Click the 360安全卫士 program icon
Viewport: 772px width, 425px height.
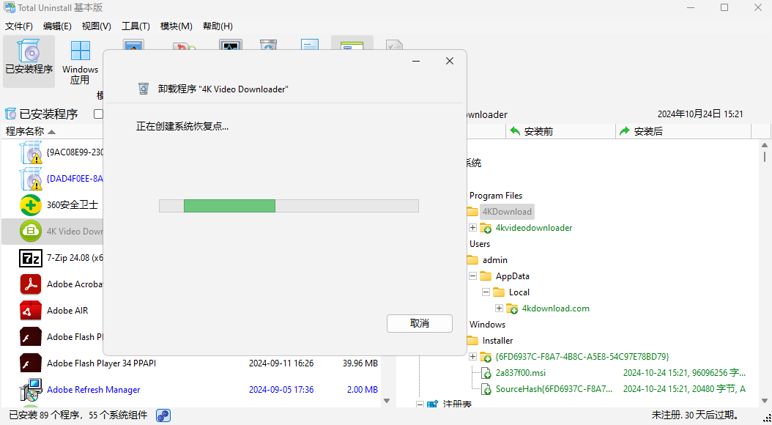pyautogui.click(x=31, y=205)
